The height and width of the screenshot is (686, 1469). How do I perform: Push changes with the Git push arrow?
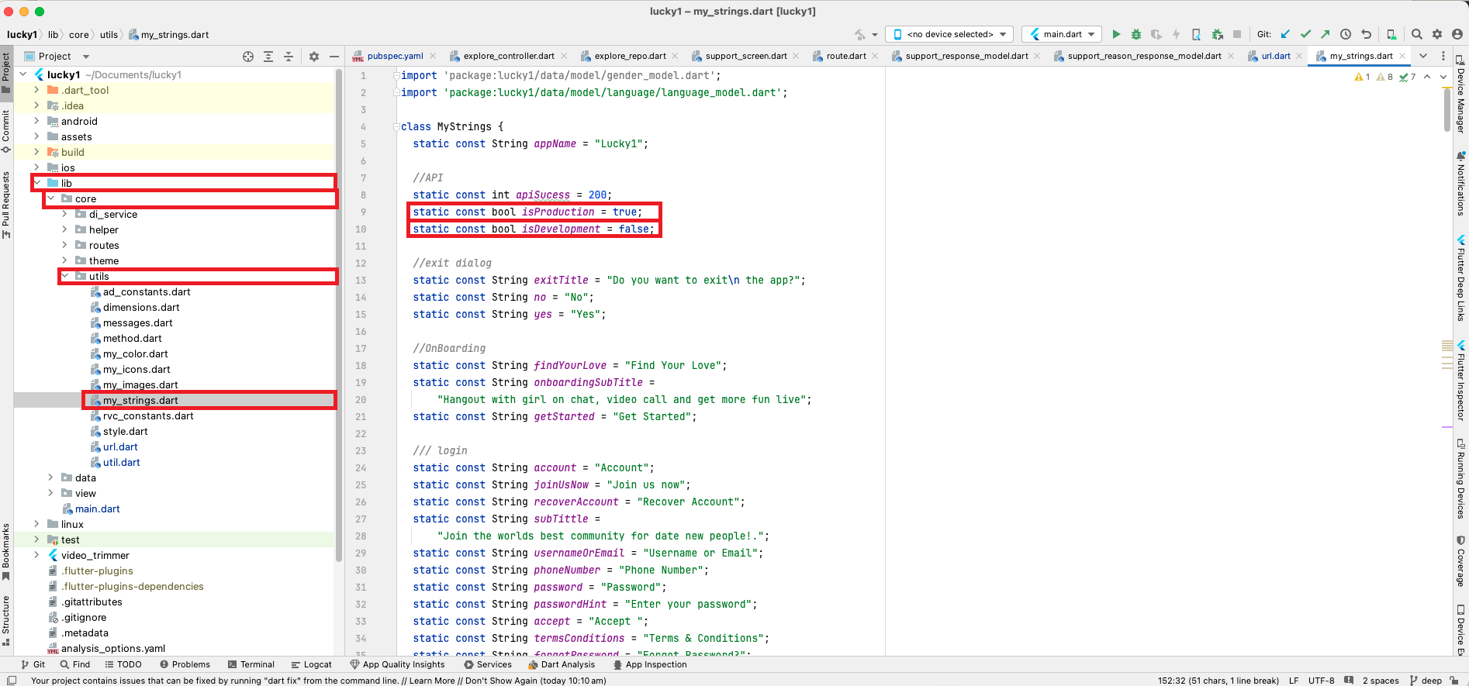point(1326,34)
